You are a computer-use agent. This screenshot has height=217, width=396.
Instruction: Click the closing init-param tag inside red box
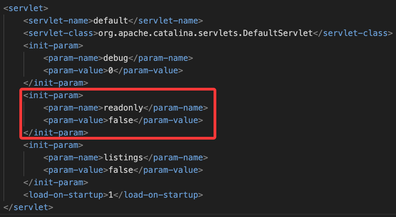pyautogui.click(x=56, y=133)
